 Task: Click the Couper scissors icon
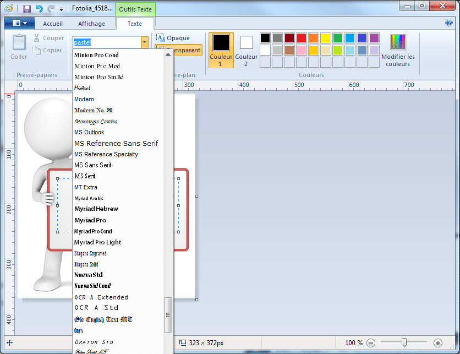coord(36,38)
